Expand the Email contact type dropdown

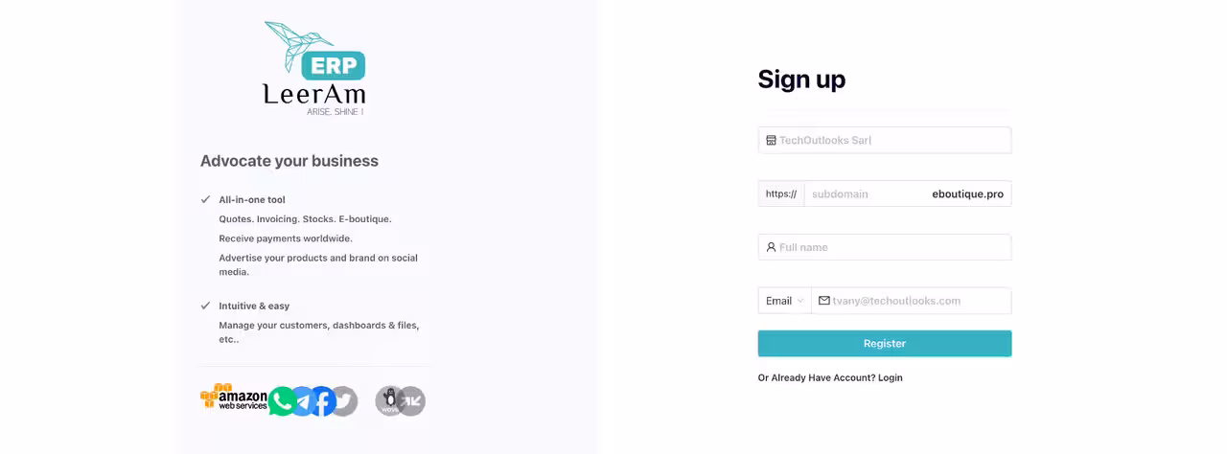(x=785, y=301)
